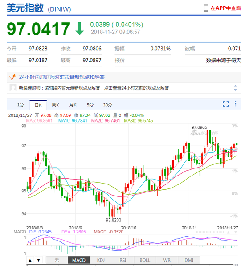Select the 日K chart tab
245x266 pixels.
click(x=38, y=105)
